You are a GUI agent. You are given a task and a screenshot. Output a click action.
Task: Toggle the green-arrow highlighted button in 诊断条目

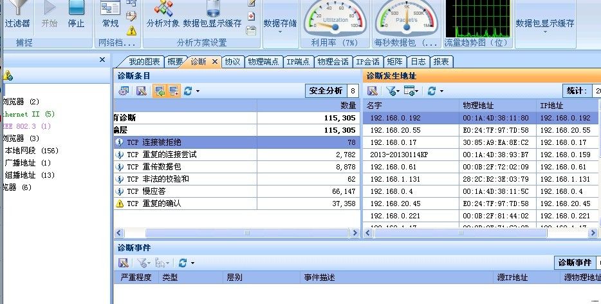160,91
